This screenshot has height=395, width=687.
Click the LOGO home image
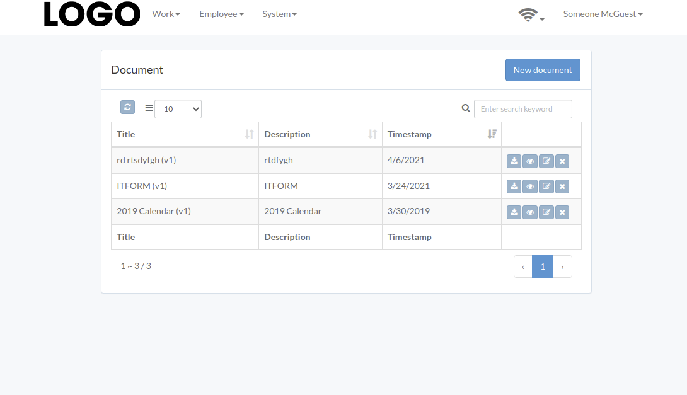point(92,14)
